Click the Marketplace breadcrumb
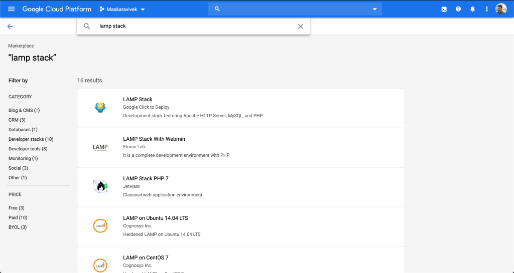The height and width of the screenshot is (273, 514). point(21,46)
